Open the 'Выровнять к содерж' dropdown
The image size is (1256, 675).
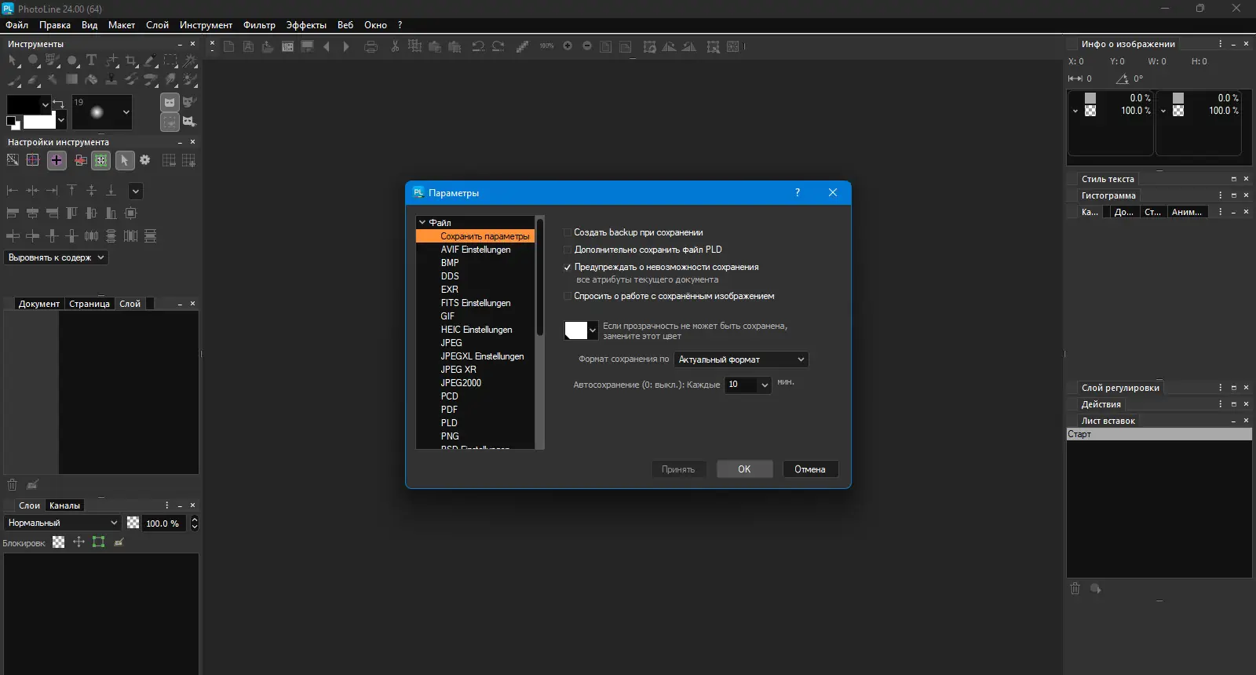pos(57,257)
